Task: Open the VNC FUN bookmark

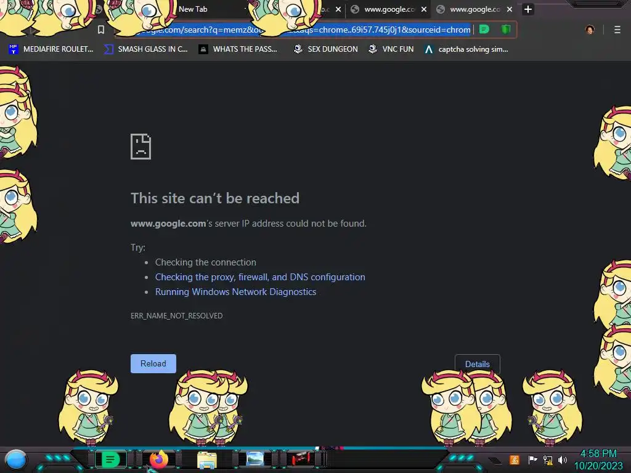Action: coord(391,49)
